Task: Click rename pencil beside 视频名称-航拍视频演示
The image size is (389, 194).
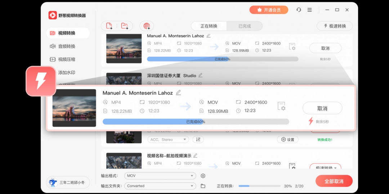Action: 196,156
